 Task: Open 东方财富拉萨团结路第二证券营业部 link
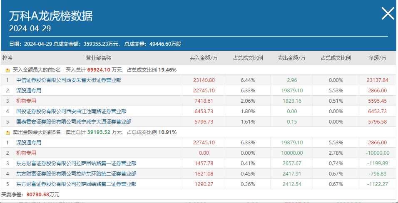point(76,184)
